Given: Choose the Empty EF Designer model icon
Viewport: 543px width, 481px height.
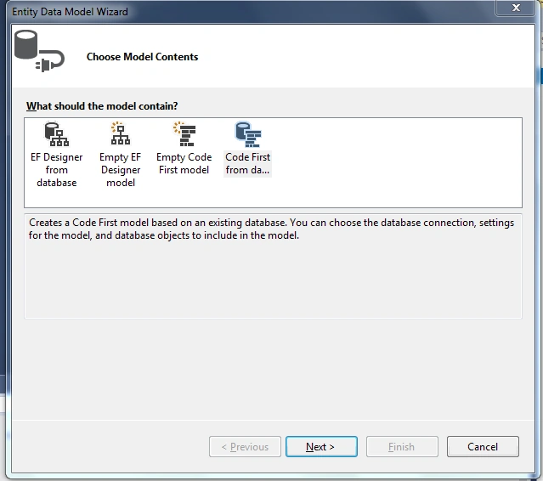Looking at the screenshot, I should coord(121,133).
